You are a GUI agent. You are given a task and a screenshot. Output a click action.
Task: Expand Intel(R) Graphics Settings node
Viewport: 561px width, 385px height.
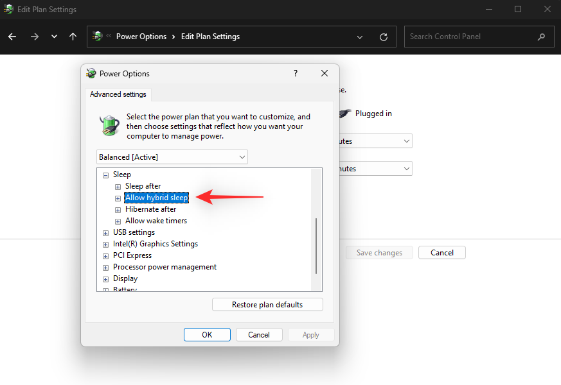105,244
